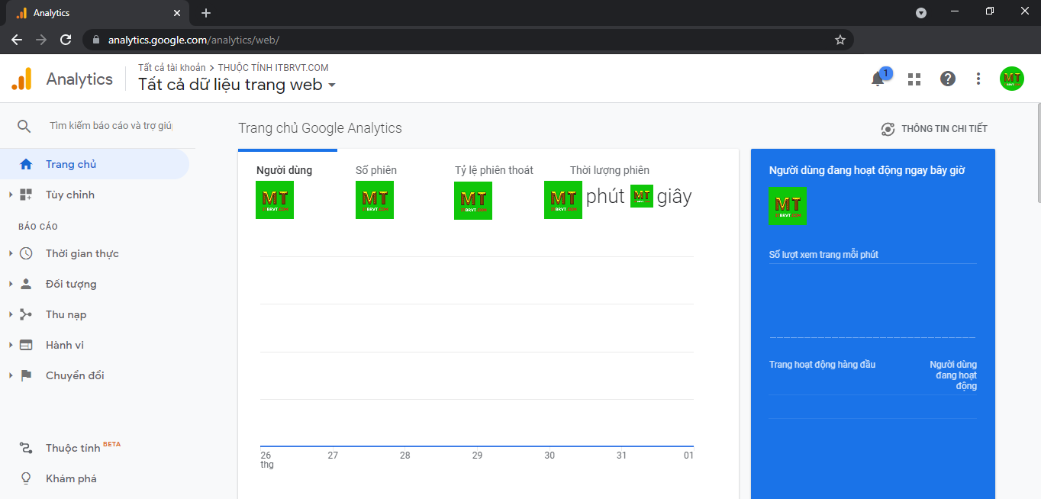This screenshot has height=499, width=1041.
Task: Click the Hành vi behavior icon
Action: coord(26,345)
